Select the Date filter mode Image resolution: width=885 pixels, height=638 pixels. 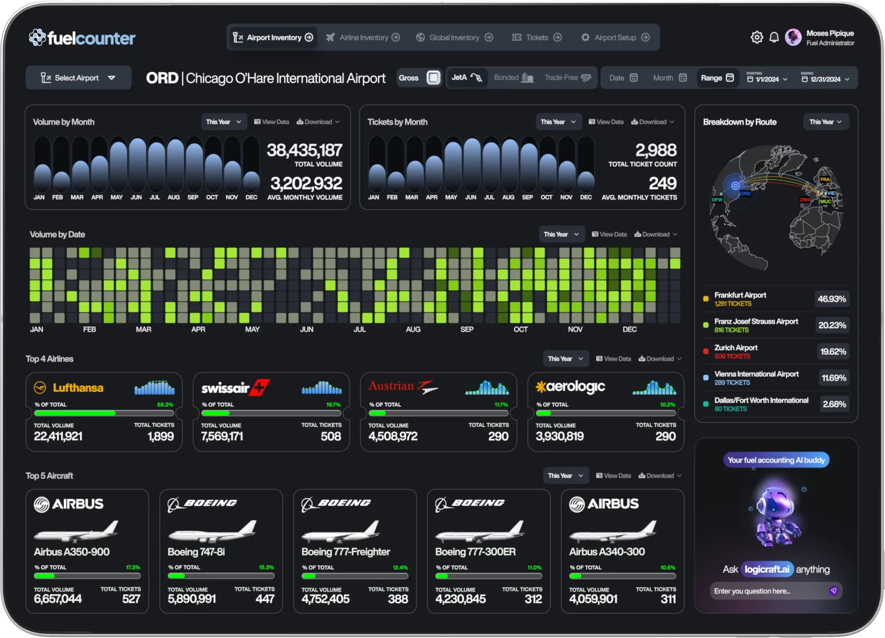pos(623,78)
